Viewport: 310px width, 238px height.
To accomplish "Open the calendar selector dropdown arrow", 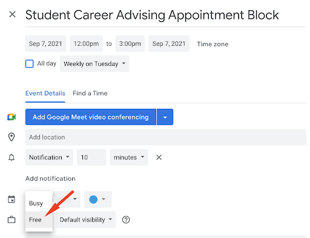I will point(75,199).
